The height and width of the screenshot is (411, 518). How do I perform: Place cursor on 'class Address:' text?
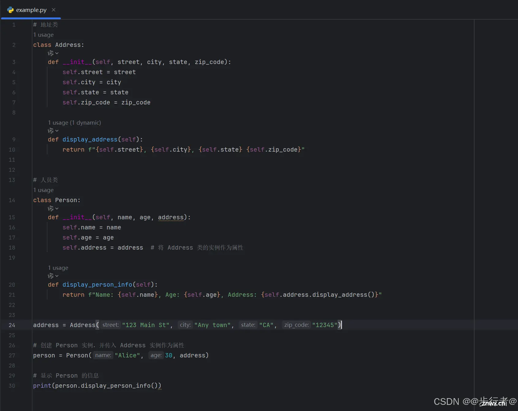(x=58, y=45)
